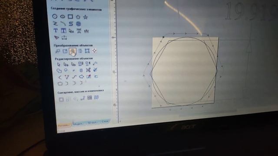This screenshot has height=156, width=278.
Task: Click the V-shaped node icon
Action: pyautogui.click(x=67, y=77)
